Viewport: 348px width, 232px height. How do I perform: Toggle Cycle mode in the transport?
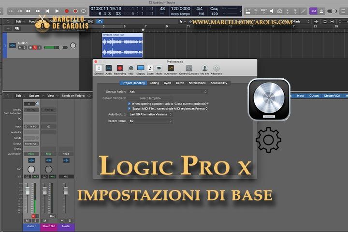pyautogui.click(x=84, y=11)
